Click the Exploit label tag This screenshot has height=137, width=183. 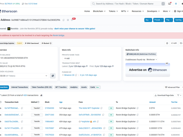tap(20, 43)
